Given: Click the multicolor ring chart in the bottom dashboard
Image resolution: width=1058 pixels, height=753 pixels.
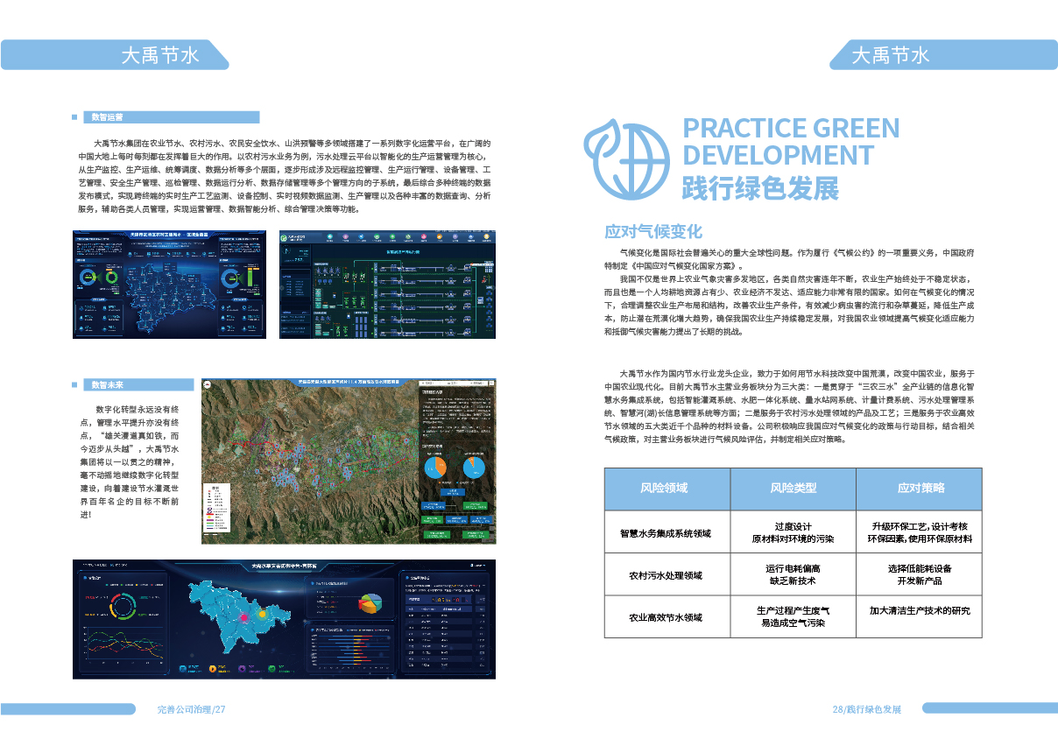Looking at the screenshot, I should (121, 604).
